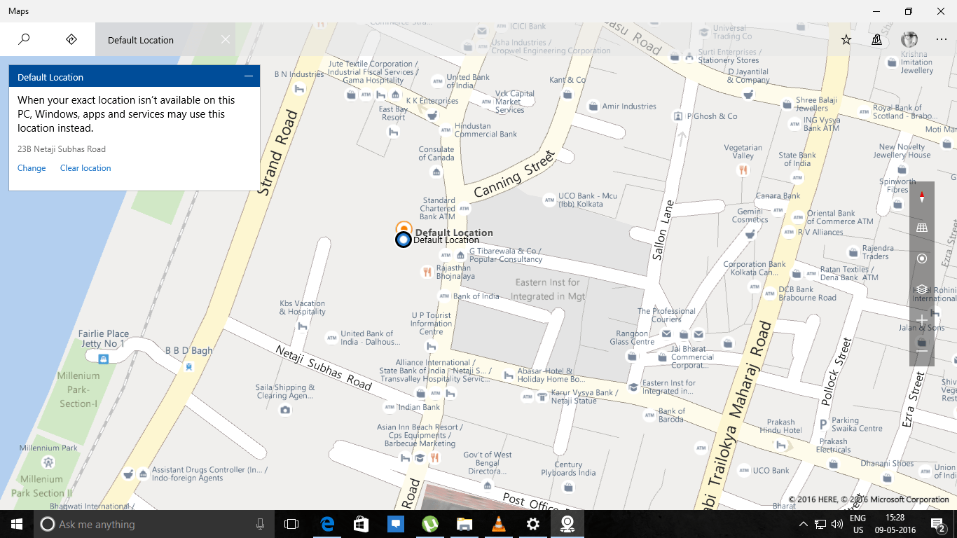Launch Microsoft Edge from taskbar
Screen dimensions: 957x538
click(x=327, y=524)
